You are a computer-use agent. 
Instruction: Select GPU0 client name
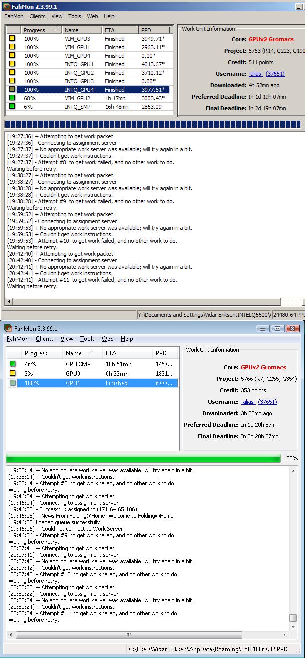(73, 374)
